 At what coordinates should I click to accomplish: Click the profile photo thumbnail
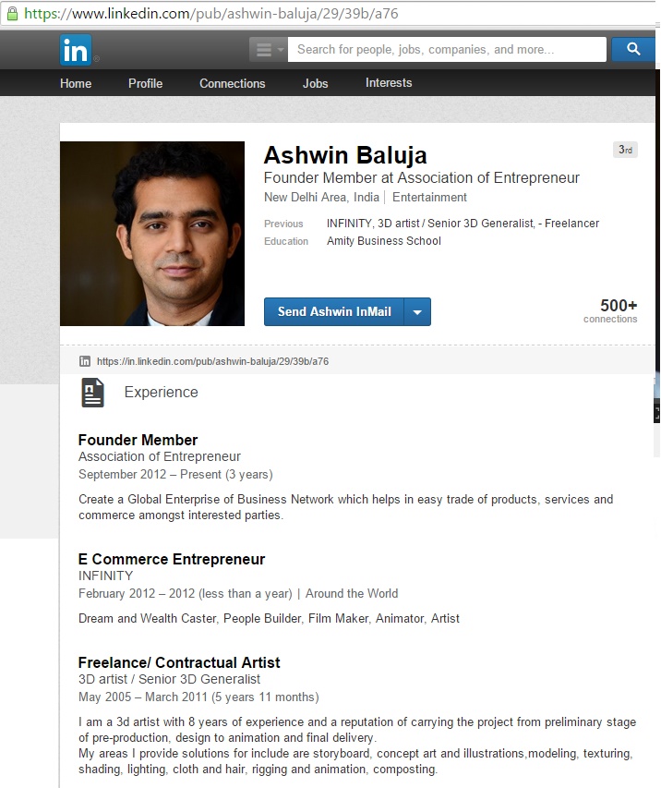point(152,234)
